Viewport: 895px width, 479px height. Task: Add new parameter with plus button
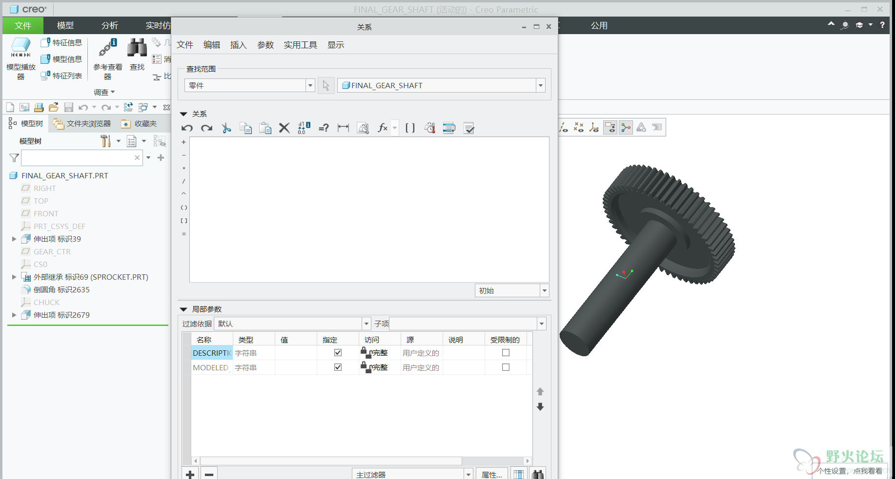point(190,474)
